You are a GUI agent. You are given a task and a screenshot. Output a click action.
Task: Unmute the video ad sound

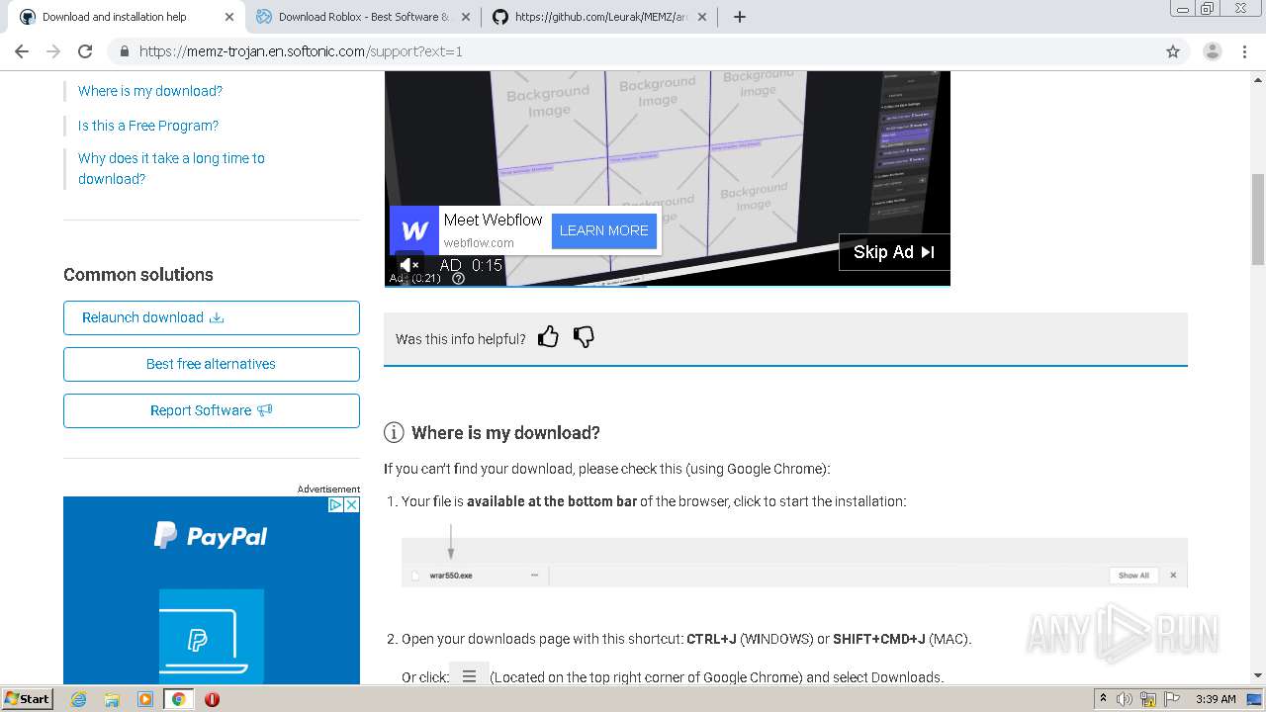(408, 265)
